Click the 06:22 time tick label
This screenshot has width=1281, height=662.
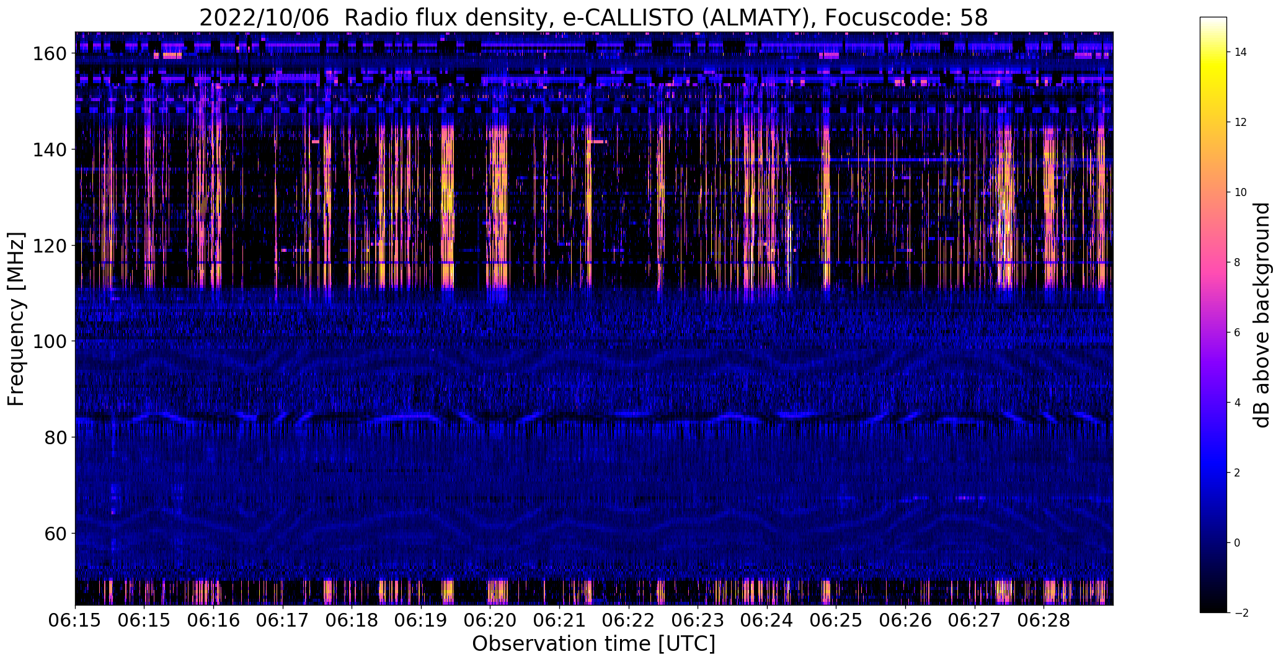pyautogui.click(x=629, y=620)
